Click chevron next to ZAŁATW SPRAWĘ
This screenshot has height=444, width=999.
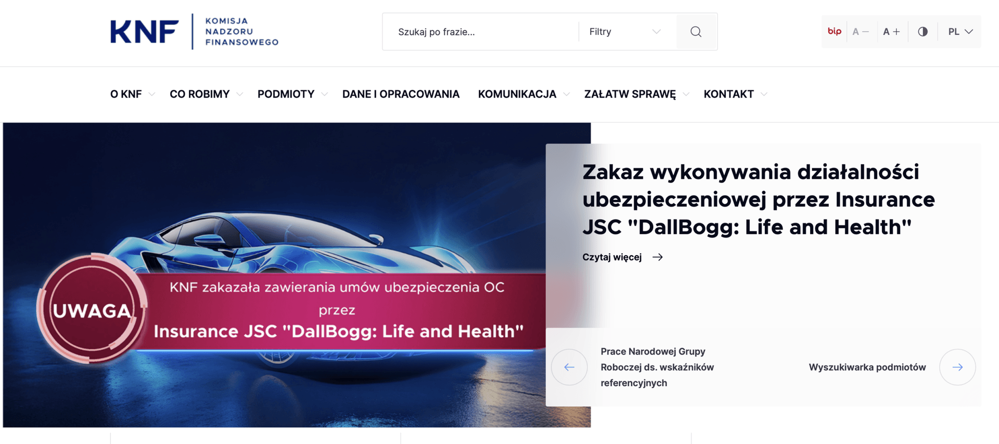point(686,95)
